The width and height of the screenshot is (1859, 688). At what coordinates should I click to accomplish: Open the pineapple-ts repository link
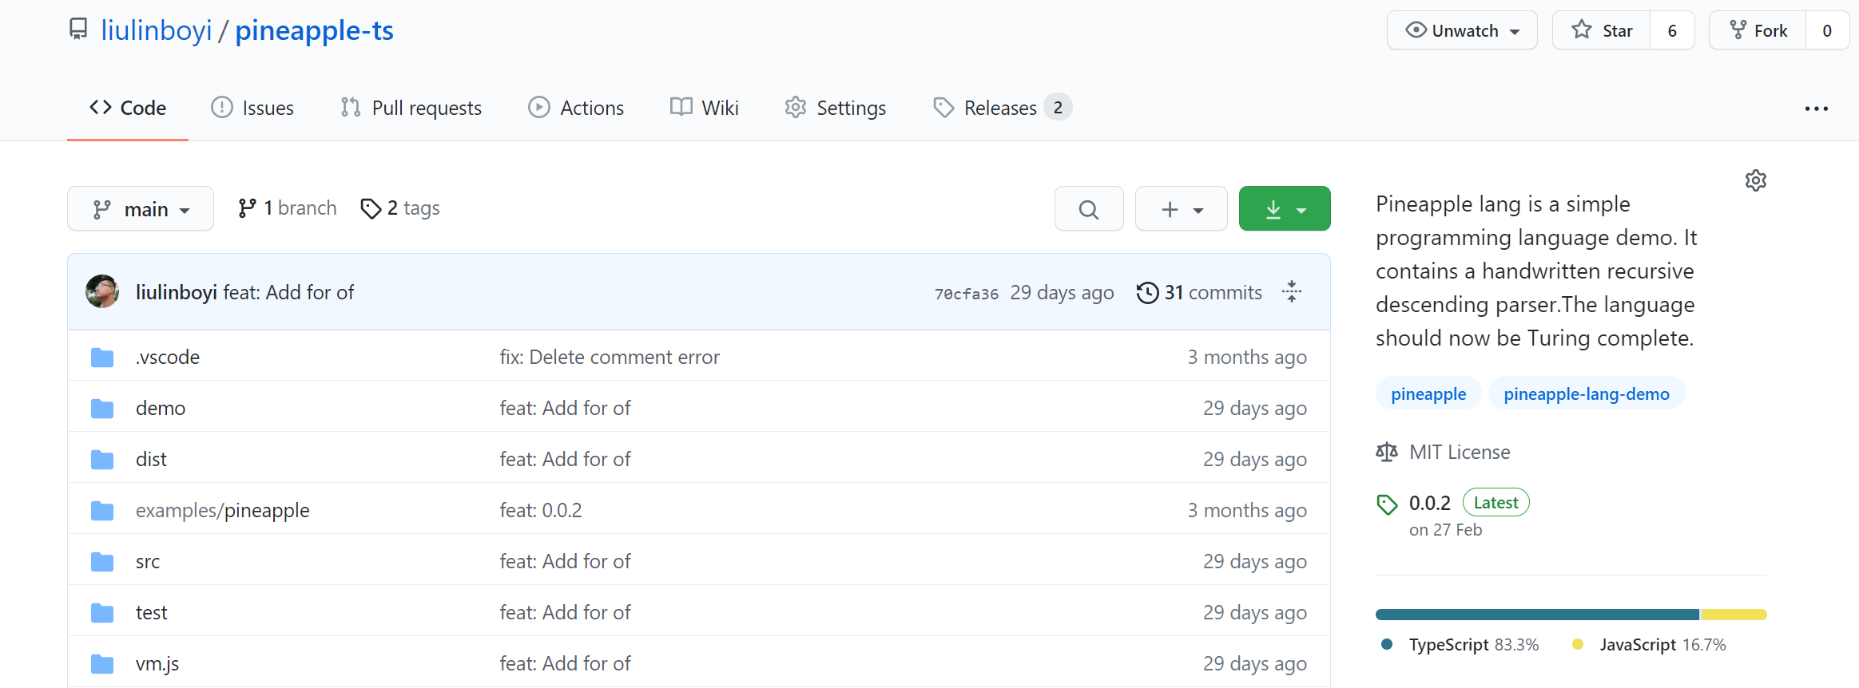tap(314, 30)
